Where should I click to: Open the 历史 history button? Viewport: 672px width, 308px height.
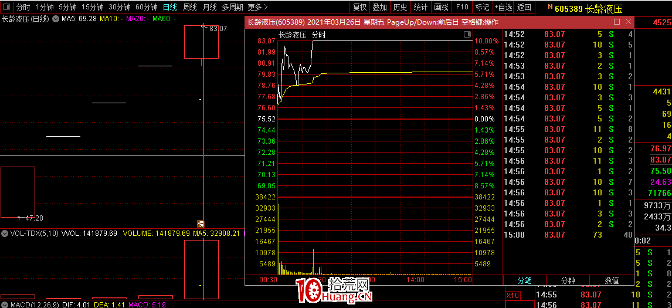click(401, 7)
